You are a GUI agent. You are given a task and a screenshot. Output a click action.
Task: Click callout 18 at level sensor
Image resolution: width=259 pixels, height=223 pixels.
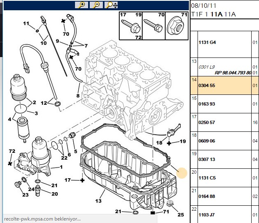tap(159, 143)
